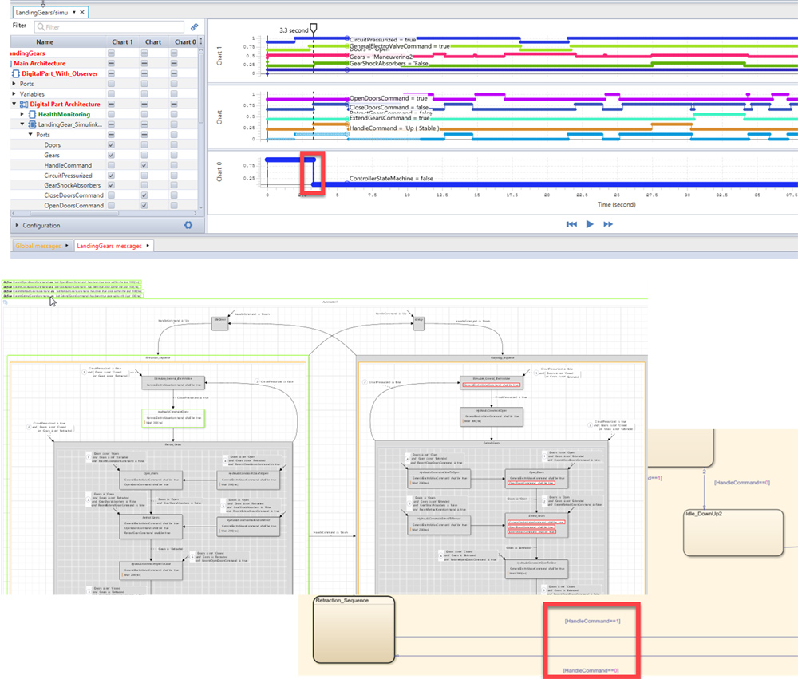
Task: Uncheck OpenDoorsCommand in the Chart column
Action: [144, 206]
